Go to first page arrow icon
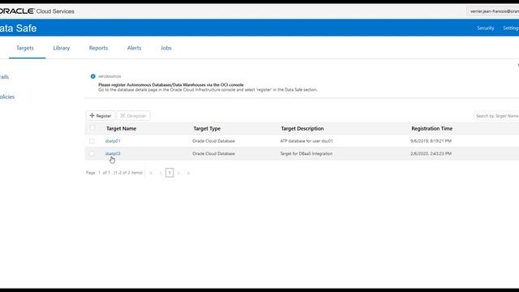The width and height of the screenshot is (519, 292). [151, 173]
